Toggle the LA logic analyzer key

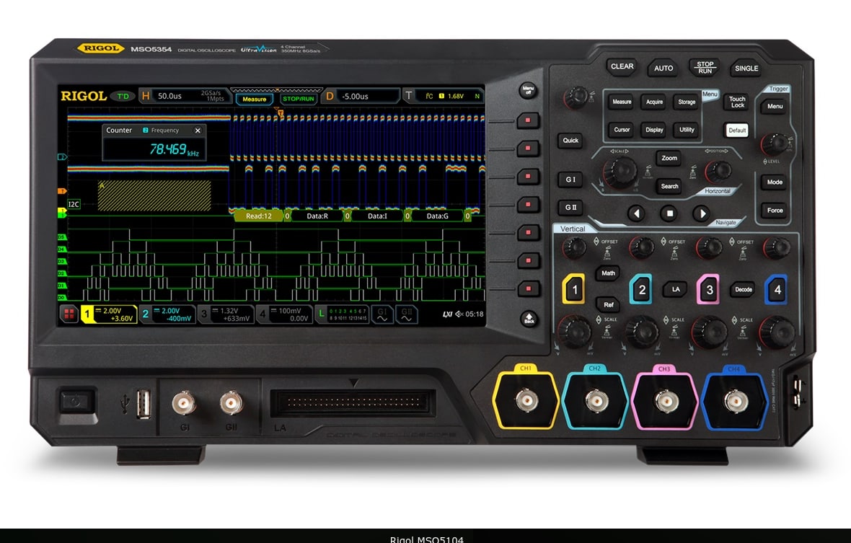(675, 289)
